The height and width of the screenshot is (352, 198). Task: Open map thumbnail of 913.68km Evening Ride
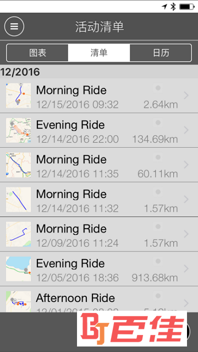coord(18,269)
